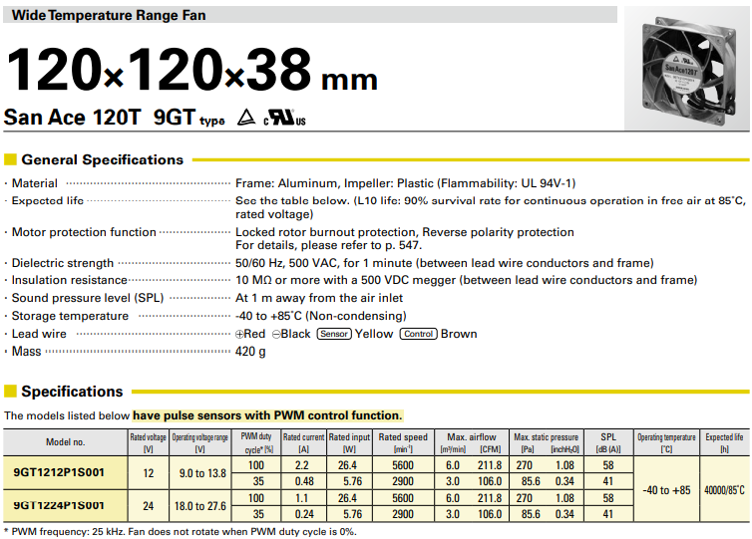Click the triangle certification mark icon
The image size is (752, 539).
245,119
